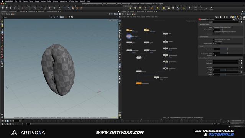Open the Apple menu
The image size is (245, 138).
coord(2,1)
